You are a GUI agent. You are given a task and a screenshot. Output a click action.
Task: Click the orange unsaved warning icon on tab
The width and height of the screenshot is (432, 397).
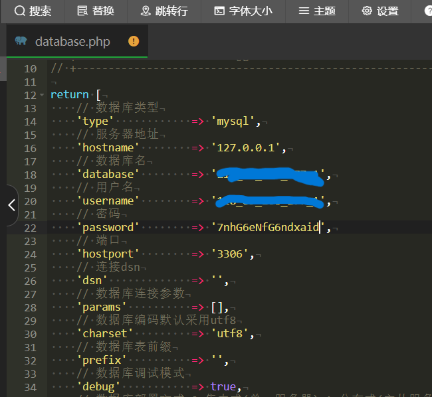point(134,41)
